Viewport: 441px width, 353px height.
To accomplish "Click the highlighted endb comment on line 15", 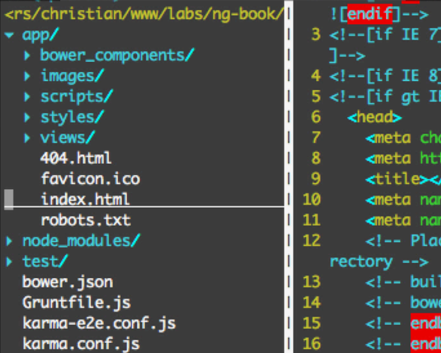I will (x=426, y=324).
